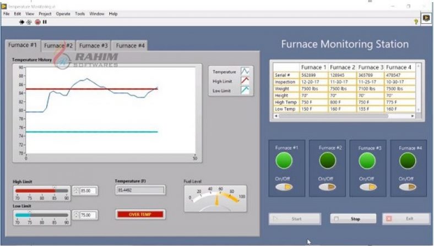Toggle the Furnace #1 On/Off switch

(x=284, y=187)
